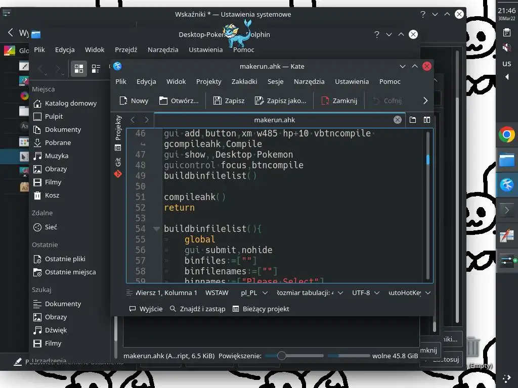This screenshot has width=518, height=388.
Task: Click Wiersz 1, Kolumna 1 cursor position
Action: pyautogui.click(x=166, y=293)
